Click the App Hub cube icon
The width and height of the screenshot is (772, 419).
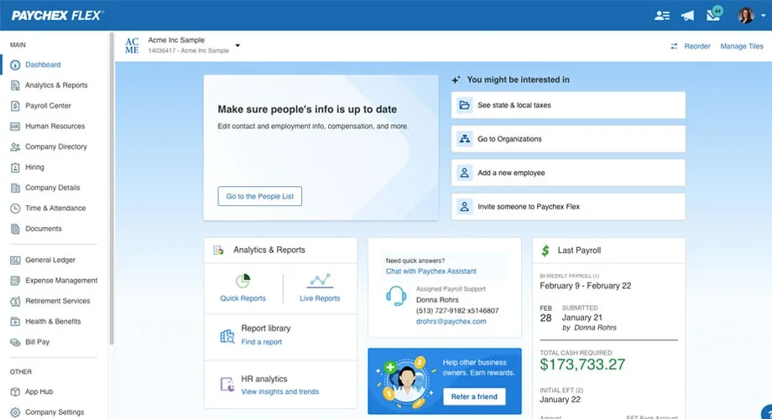(x=15, y=392)
